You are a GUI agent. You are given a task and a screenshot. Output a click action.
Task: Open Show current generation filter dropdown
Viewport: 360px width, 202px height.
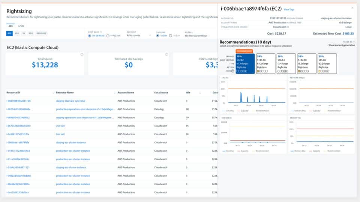pyautogui.click(x=342, y=45)
